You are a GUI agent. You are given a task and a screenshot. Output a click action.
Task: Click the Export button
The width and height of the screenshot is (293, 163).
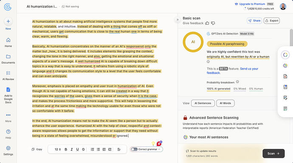pos(272,21)
